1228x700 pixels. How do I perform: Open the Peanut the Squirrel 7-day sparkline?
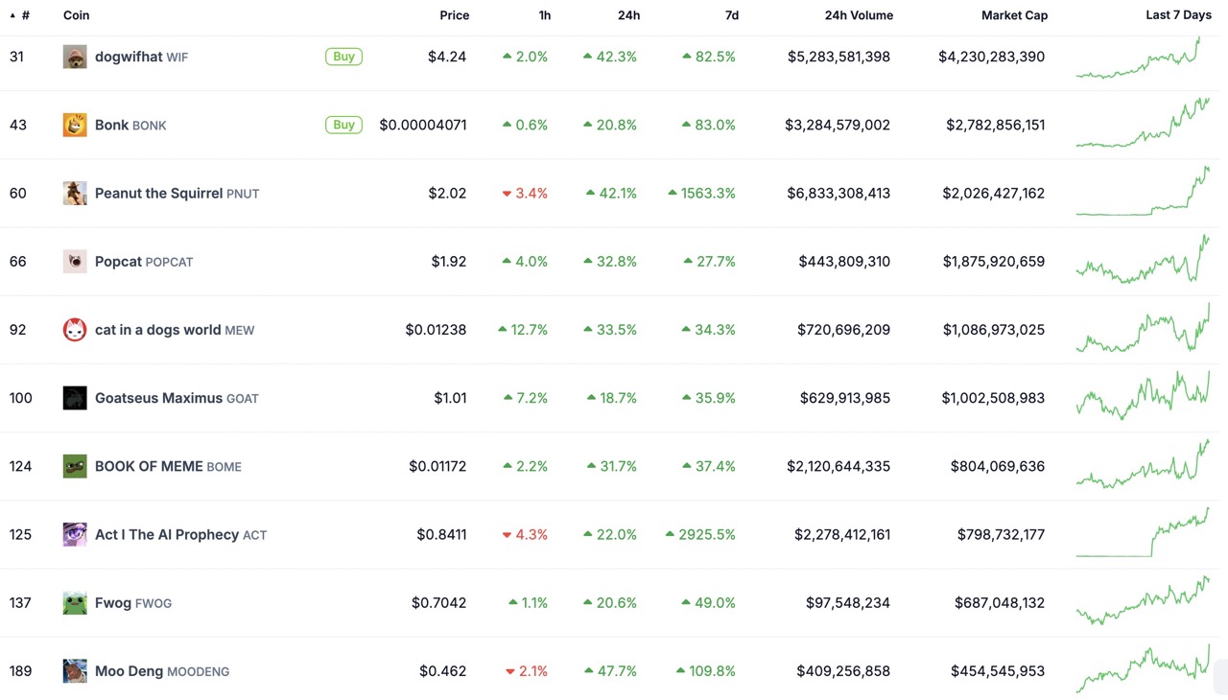point(1143,192)
